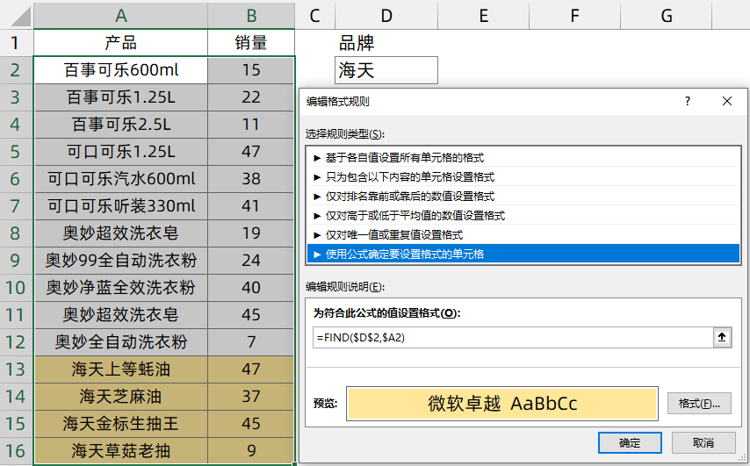Select row 9 header
Screen dimensions: 750x466
coord(16,261)
